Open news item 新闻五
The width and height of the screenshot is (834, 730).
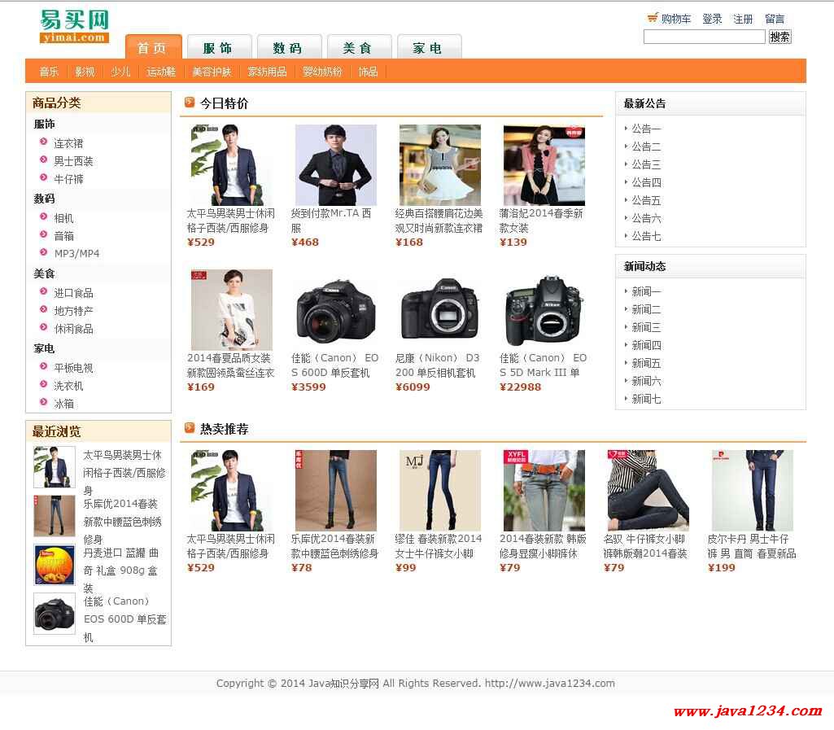click(646, 363)
